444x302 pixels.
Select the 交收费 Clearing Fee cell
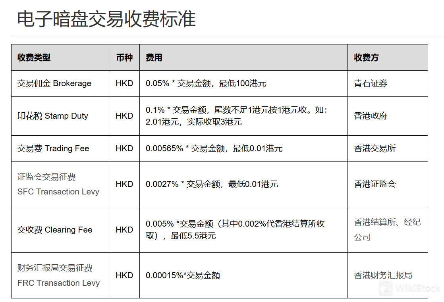click(55, 230)
